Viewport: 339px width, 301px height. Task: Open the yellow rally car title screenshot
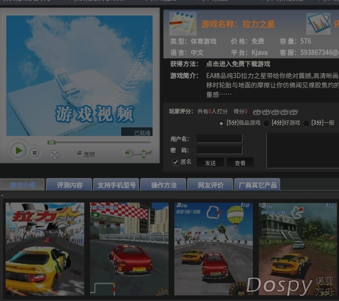[x=45, y=249]
